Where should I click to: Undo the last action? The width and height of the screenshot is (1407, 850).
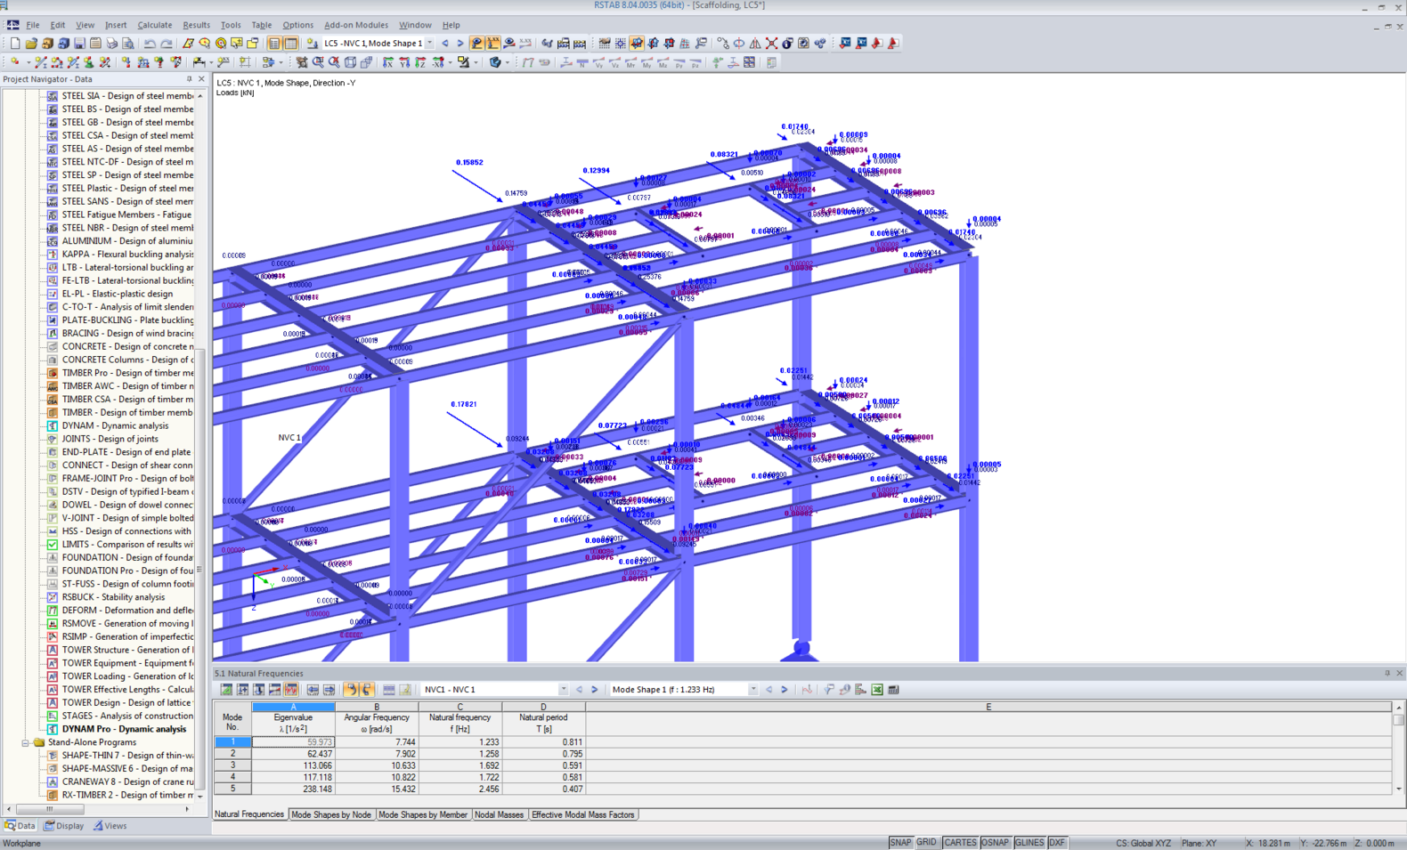150,43
